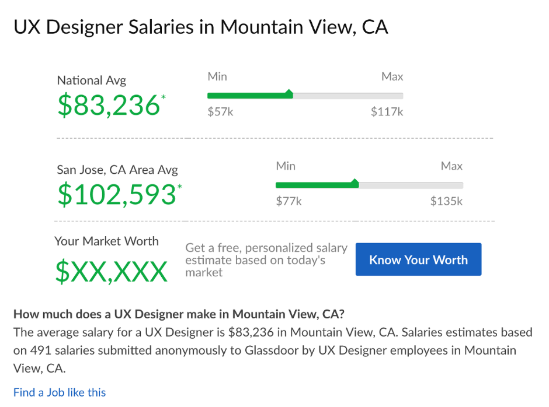Select the $83,236 national average figure
Viewport: 549px width, 407px height.
[x=109, y=105]
